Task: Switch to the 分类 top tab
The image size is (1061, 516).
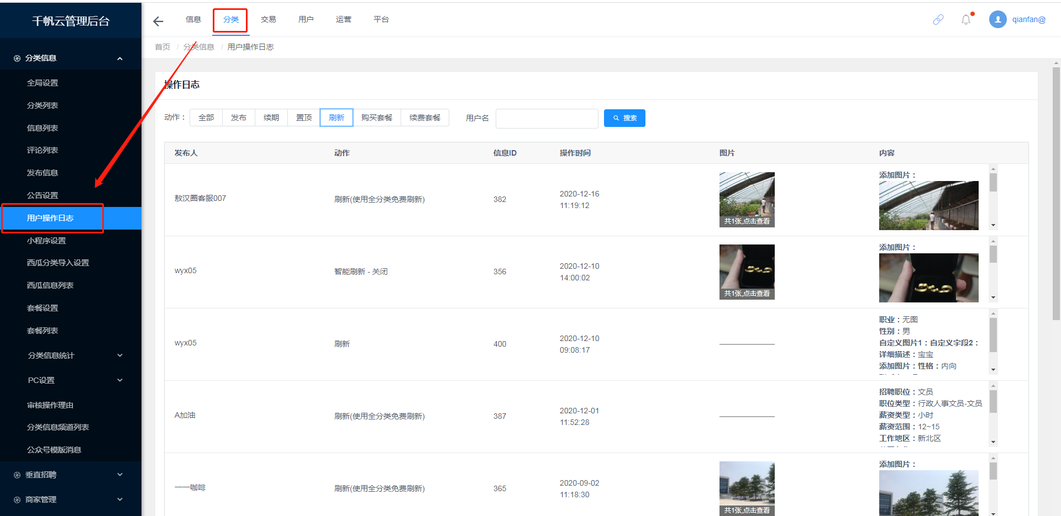Action: (x=231, y=20)
